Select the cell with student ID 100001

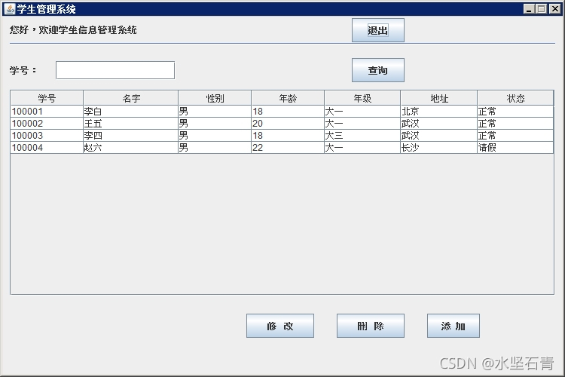pyautogui.click(x=47, y=112)
